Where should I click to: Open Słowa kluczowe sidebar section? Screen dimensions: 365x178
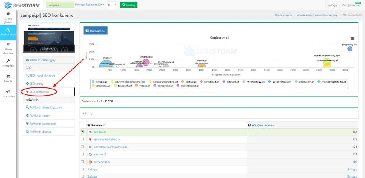8,48
